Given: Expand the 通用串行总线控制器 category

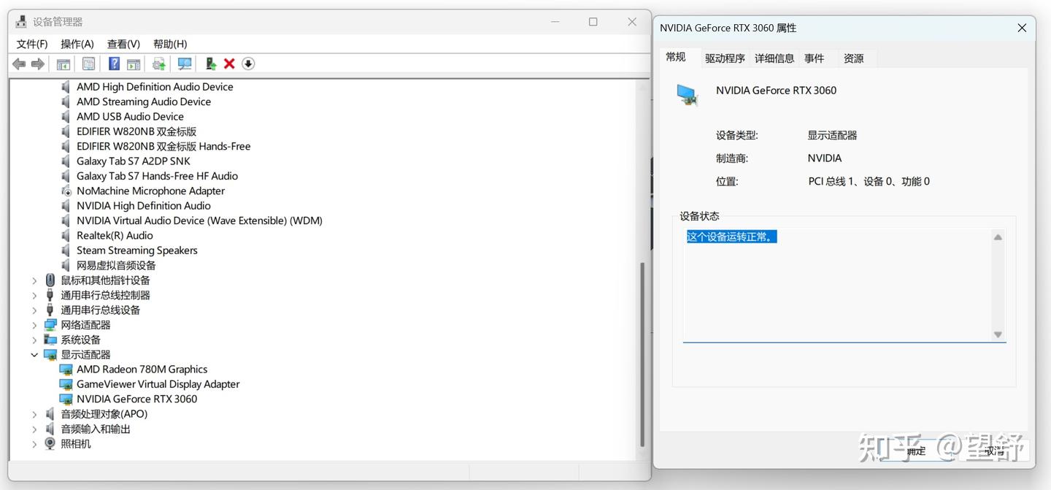Looking at the screenshot, I should 34,295.
